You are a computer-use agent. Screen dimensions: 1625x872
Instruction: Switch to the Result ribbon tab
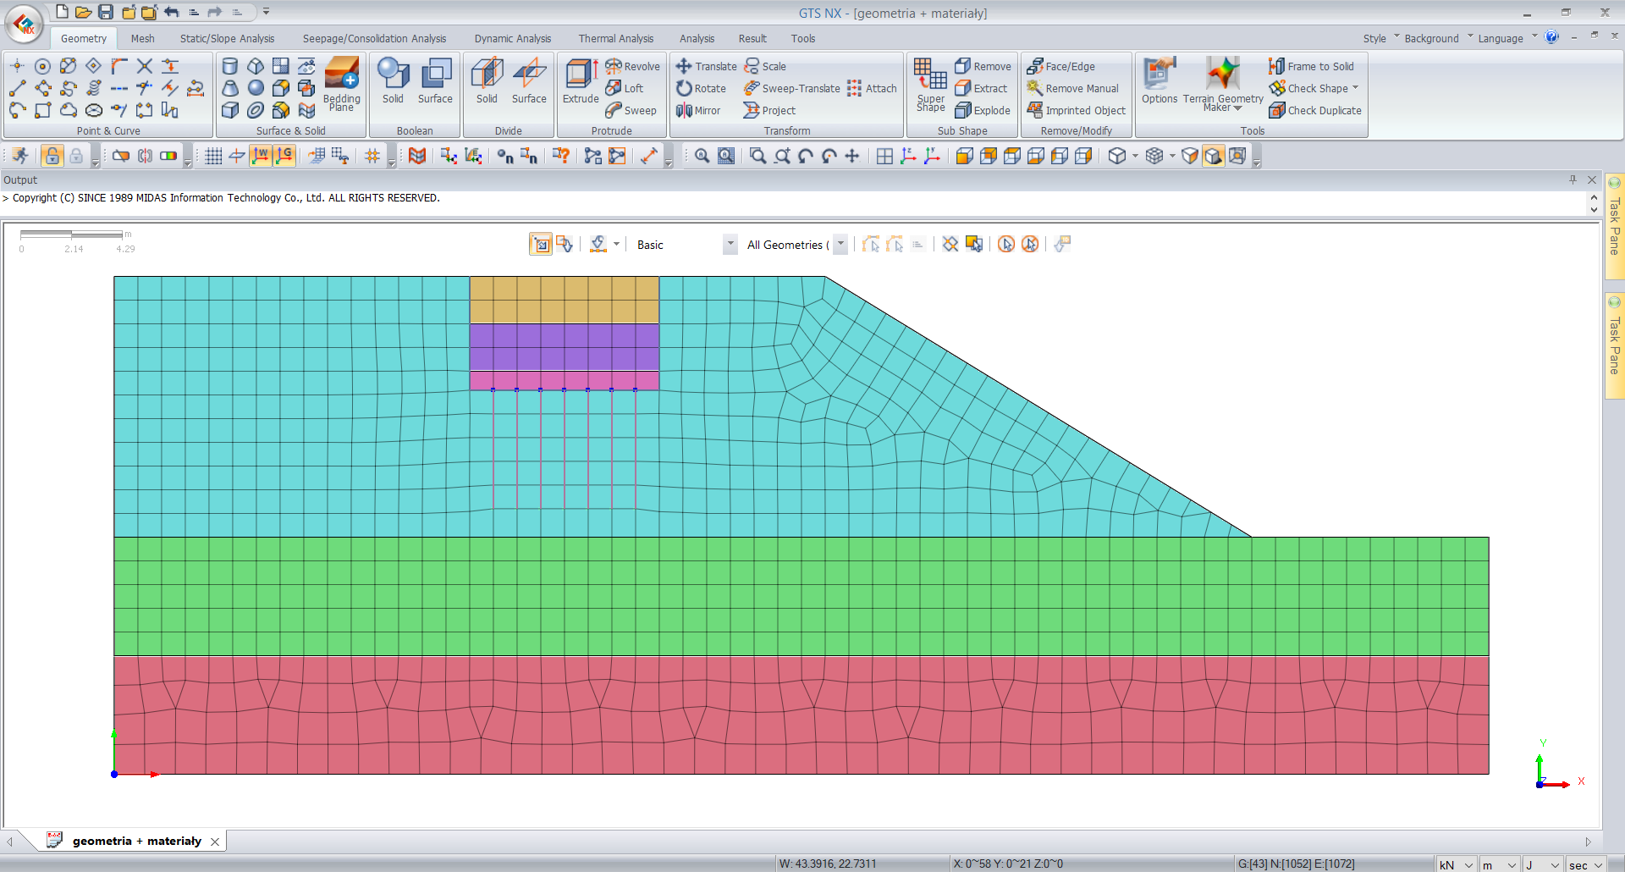(x=752, y=38)
